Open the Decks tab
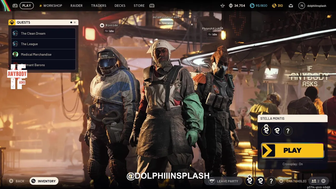Screen dimensions: 336x189 click(120, 6)
